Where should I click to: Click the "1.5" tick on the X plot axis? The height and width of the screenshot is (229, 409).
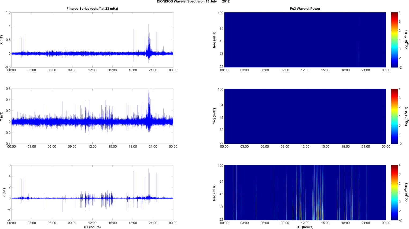tap(8, 12)
